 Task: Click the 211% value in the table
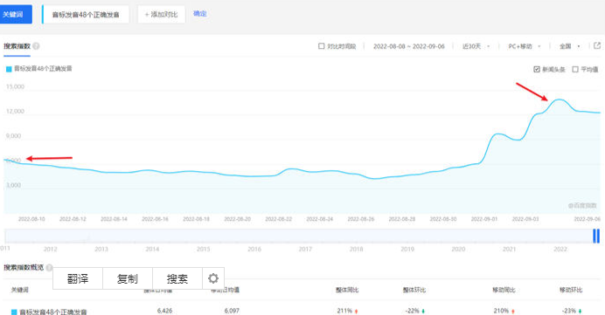point(344,311)
